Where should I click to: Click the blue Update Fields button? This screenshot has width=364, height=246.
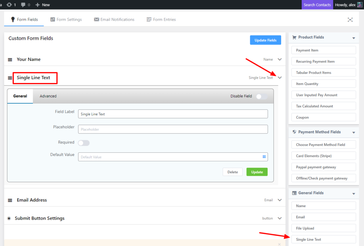tap(265, 40)
